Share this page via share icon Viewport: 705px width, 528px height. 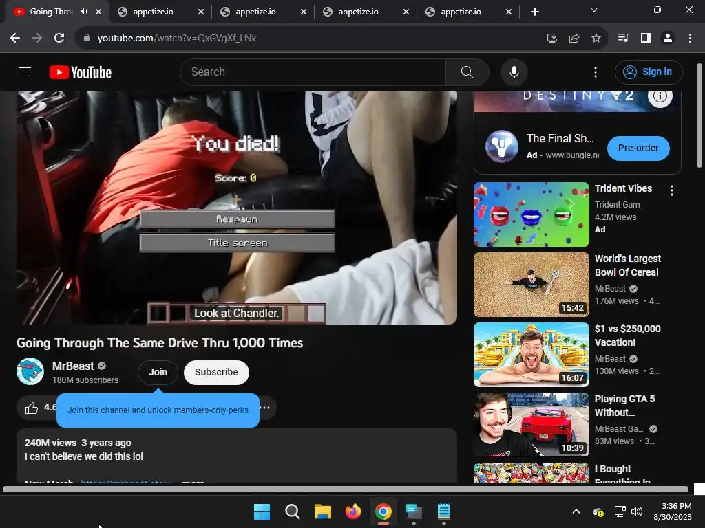(x=574, y=38)
